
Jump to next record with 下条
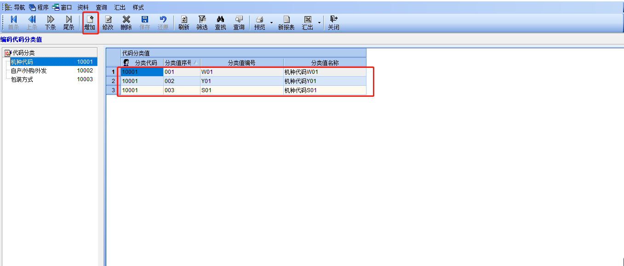pyautogui.click(x=51, y=23)
